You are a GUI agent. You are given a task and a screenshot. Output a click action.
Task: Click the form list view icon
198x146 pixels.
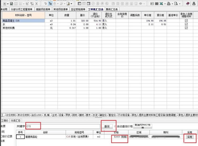(x=152, y=4)
